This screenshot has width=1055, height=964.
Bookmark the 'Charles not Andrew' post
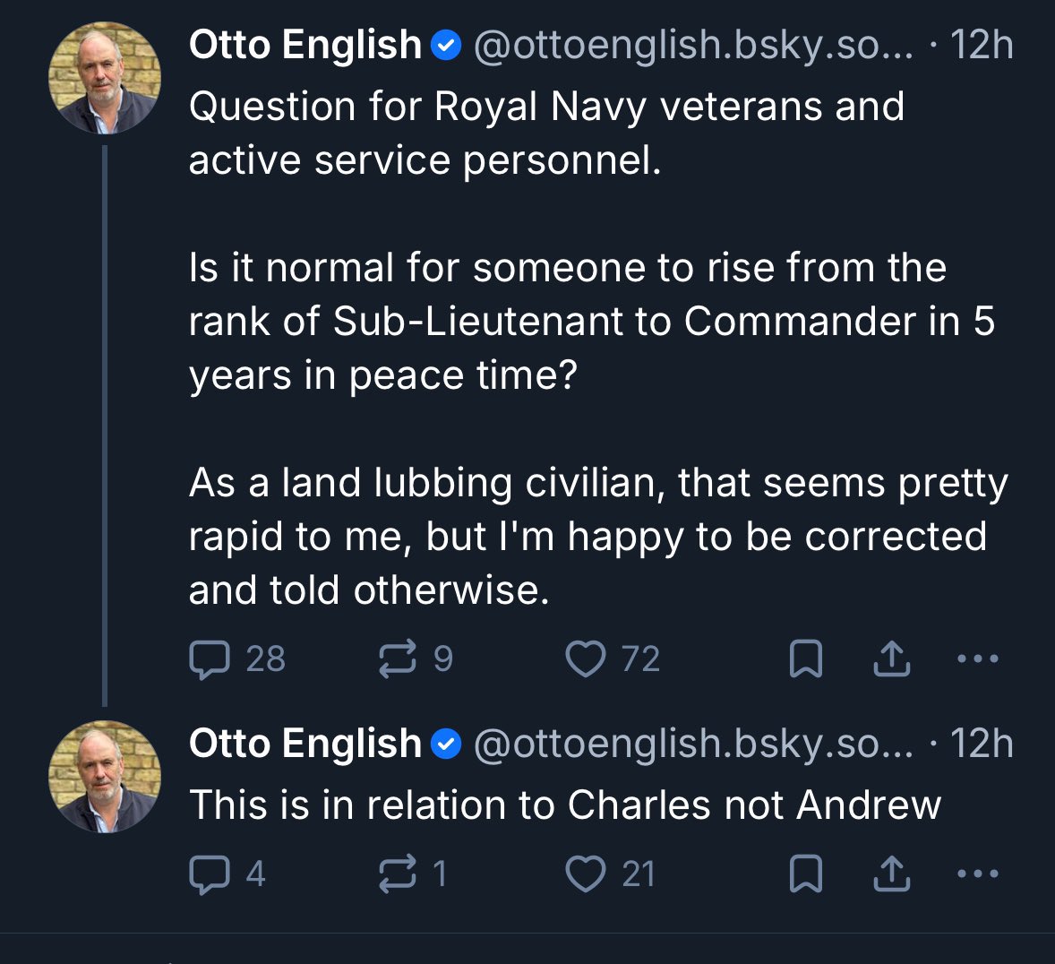(805, 874)
